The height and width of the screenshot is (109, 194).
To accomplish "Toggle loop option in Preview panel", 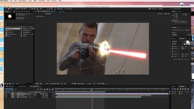I will tap(186, 30).
